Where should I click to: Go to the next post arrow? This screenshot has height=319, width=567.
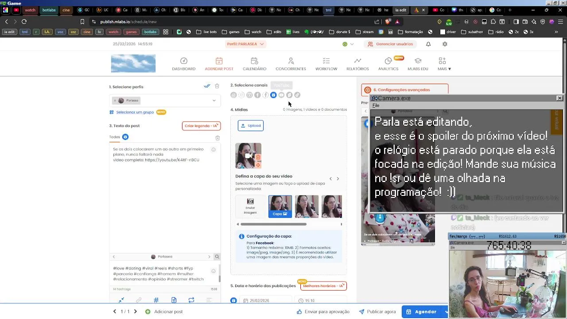(136, 311)
